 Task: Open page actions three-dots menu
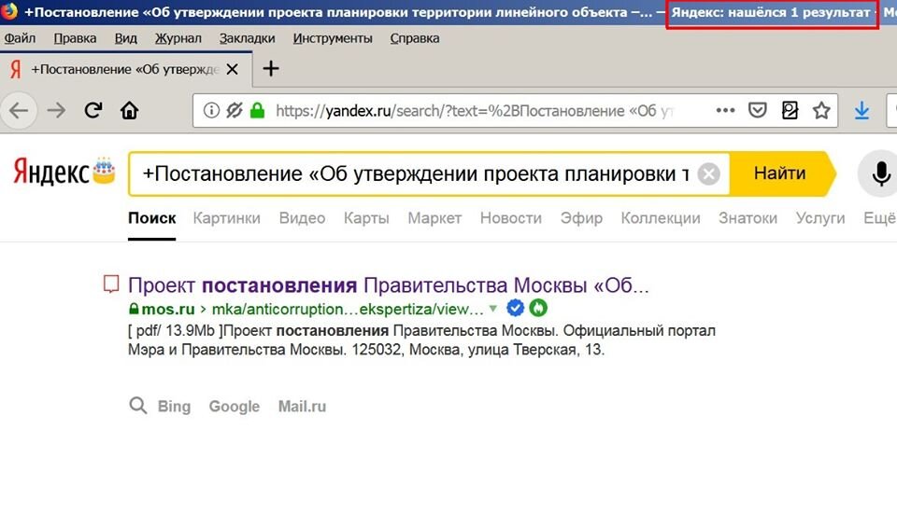(725, 110)
